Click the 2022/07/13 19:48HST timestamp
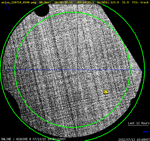 [x=134, y=140]
